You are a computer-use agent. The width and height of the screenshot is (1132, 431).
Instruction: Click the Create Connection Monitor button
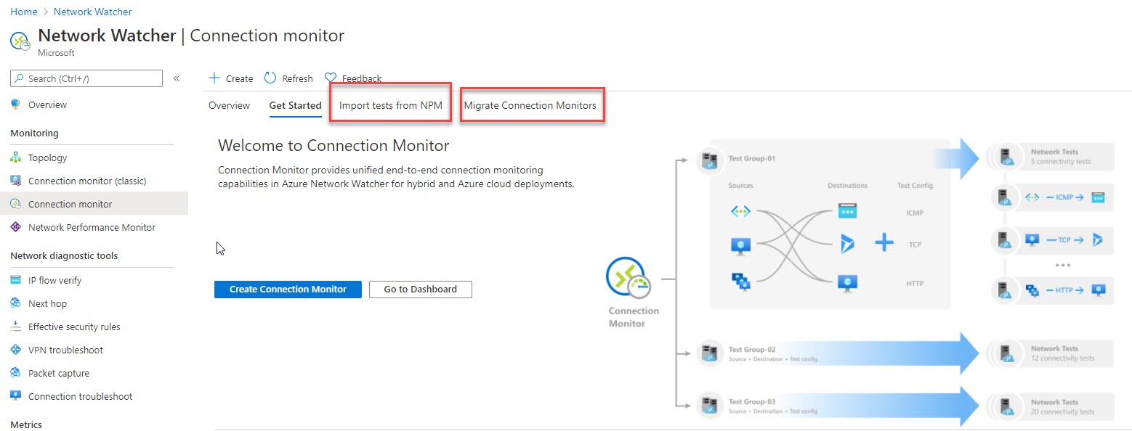[287, 289]
